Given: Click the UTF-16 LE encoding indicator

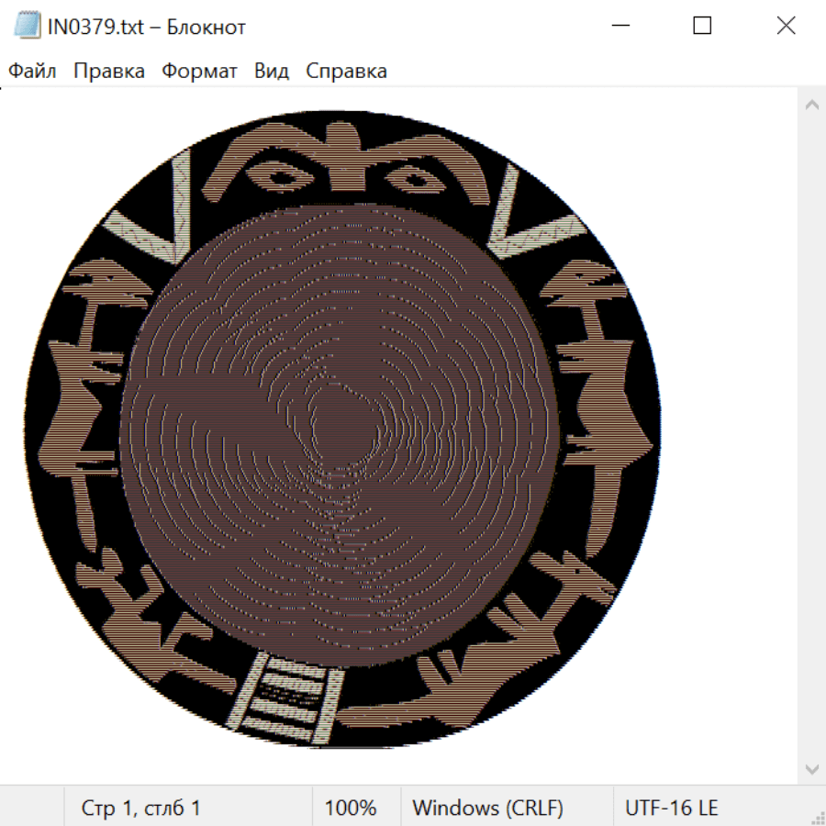Looking at the screenshot, I should coord(672,808).
